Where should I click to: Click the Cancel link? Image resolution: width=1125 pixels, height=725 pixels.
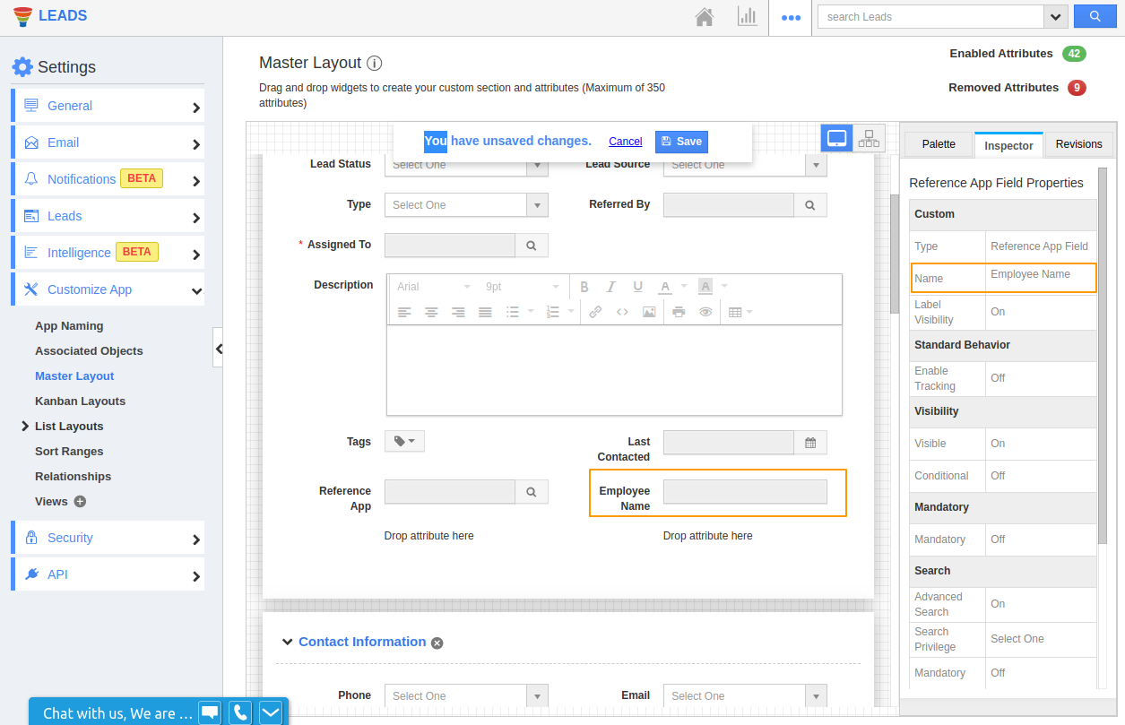click(x=625, y=142)
